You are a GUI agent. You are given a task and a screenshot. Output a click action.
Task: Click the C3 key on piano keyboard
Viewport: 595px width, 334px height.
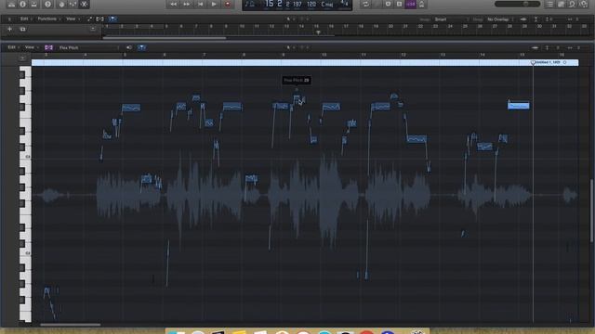point(25,156)
